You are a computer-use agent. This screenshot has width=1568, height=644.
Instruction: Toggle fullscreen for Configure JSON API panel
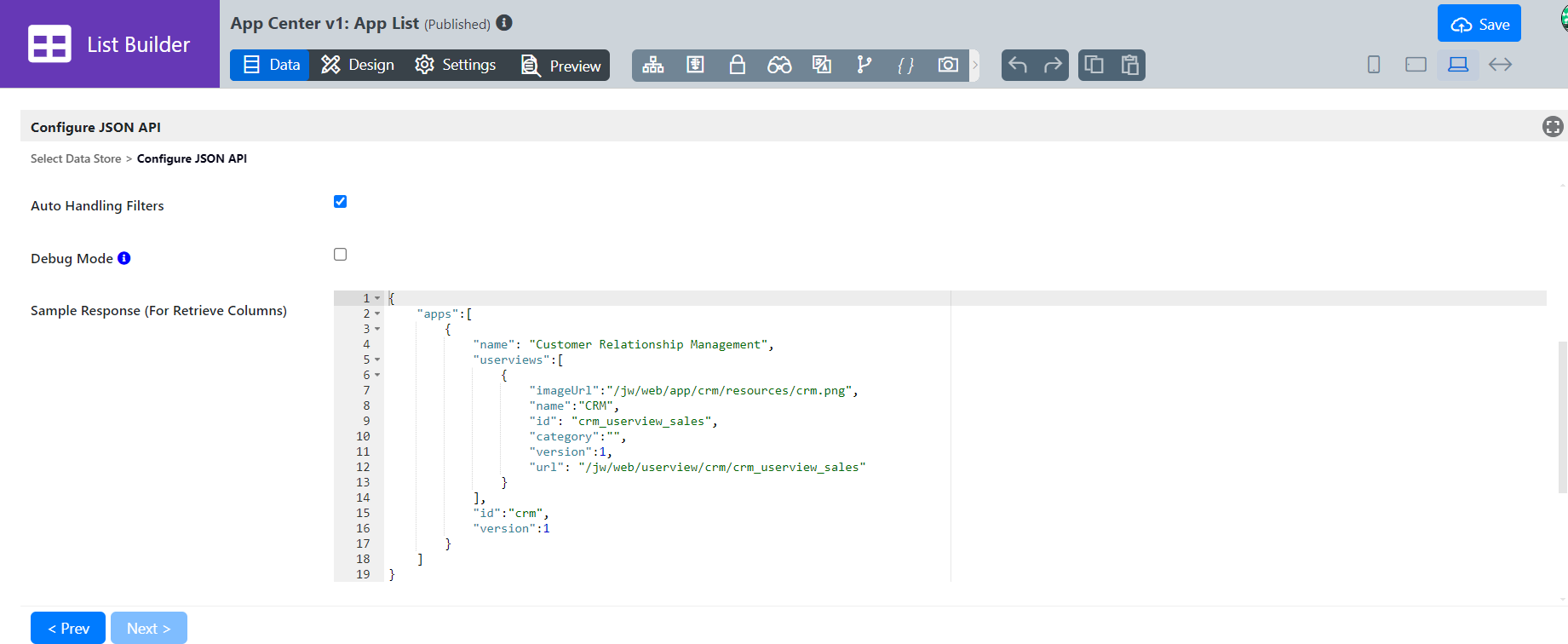pyautogui.click(x=1552, y=127)
